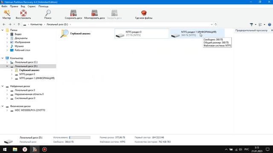Select Изображения in folder tree
273x153 pixels.
[x=22, y=42]
